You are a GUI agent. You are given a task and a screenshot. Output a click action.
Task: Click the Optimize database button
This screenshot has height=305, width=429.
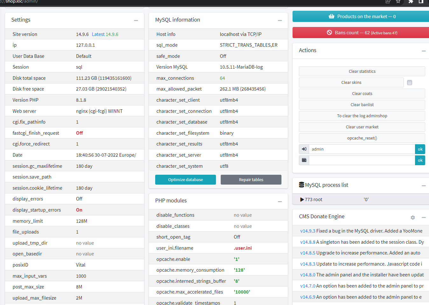[185, 180]
